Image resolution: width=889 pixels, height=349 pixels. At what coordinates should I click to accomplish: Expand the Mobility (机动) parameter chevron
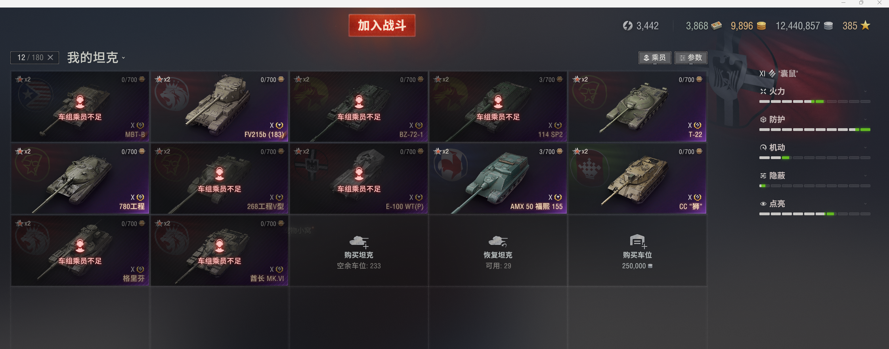pos(865,148)
